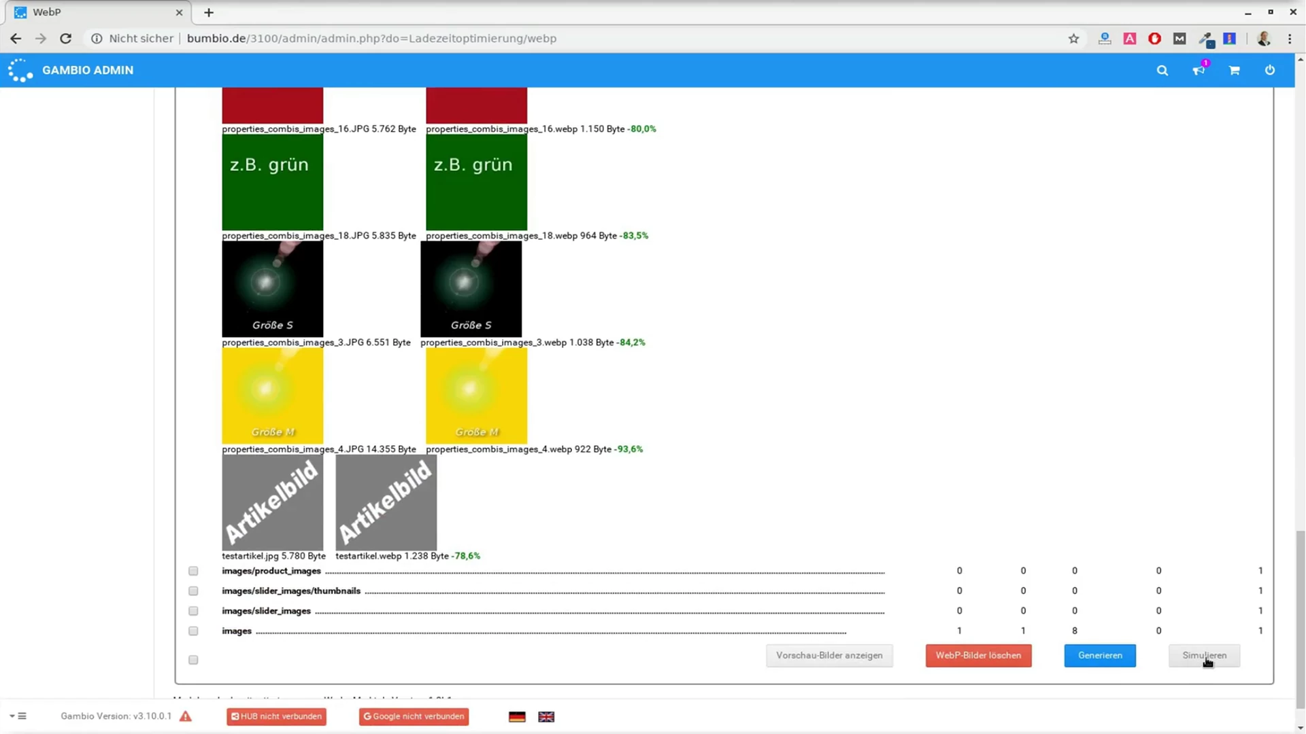Switch language with the British flag

[x=546, y=716]
